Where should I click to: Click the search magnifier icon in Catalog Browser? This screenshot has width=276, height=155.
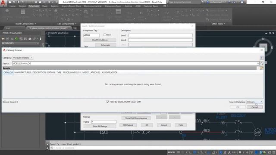[262, 63]
